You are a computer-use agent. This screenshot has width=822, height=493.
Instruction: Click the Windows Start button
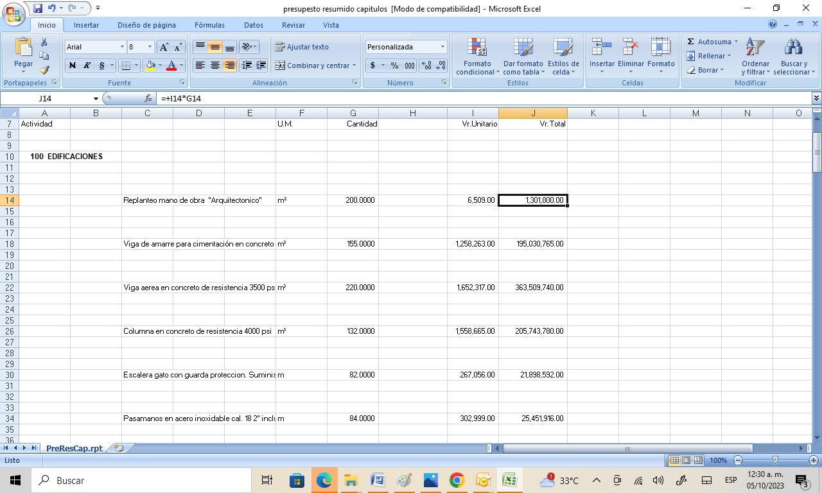pyautogui.click(x=15, y=480)
